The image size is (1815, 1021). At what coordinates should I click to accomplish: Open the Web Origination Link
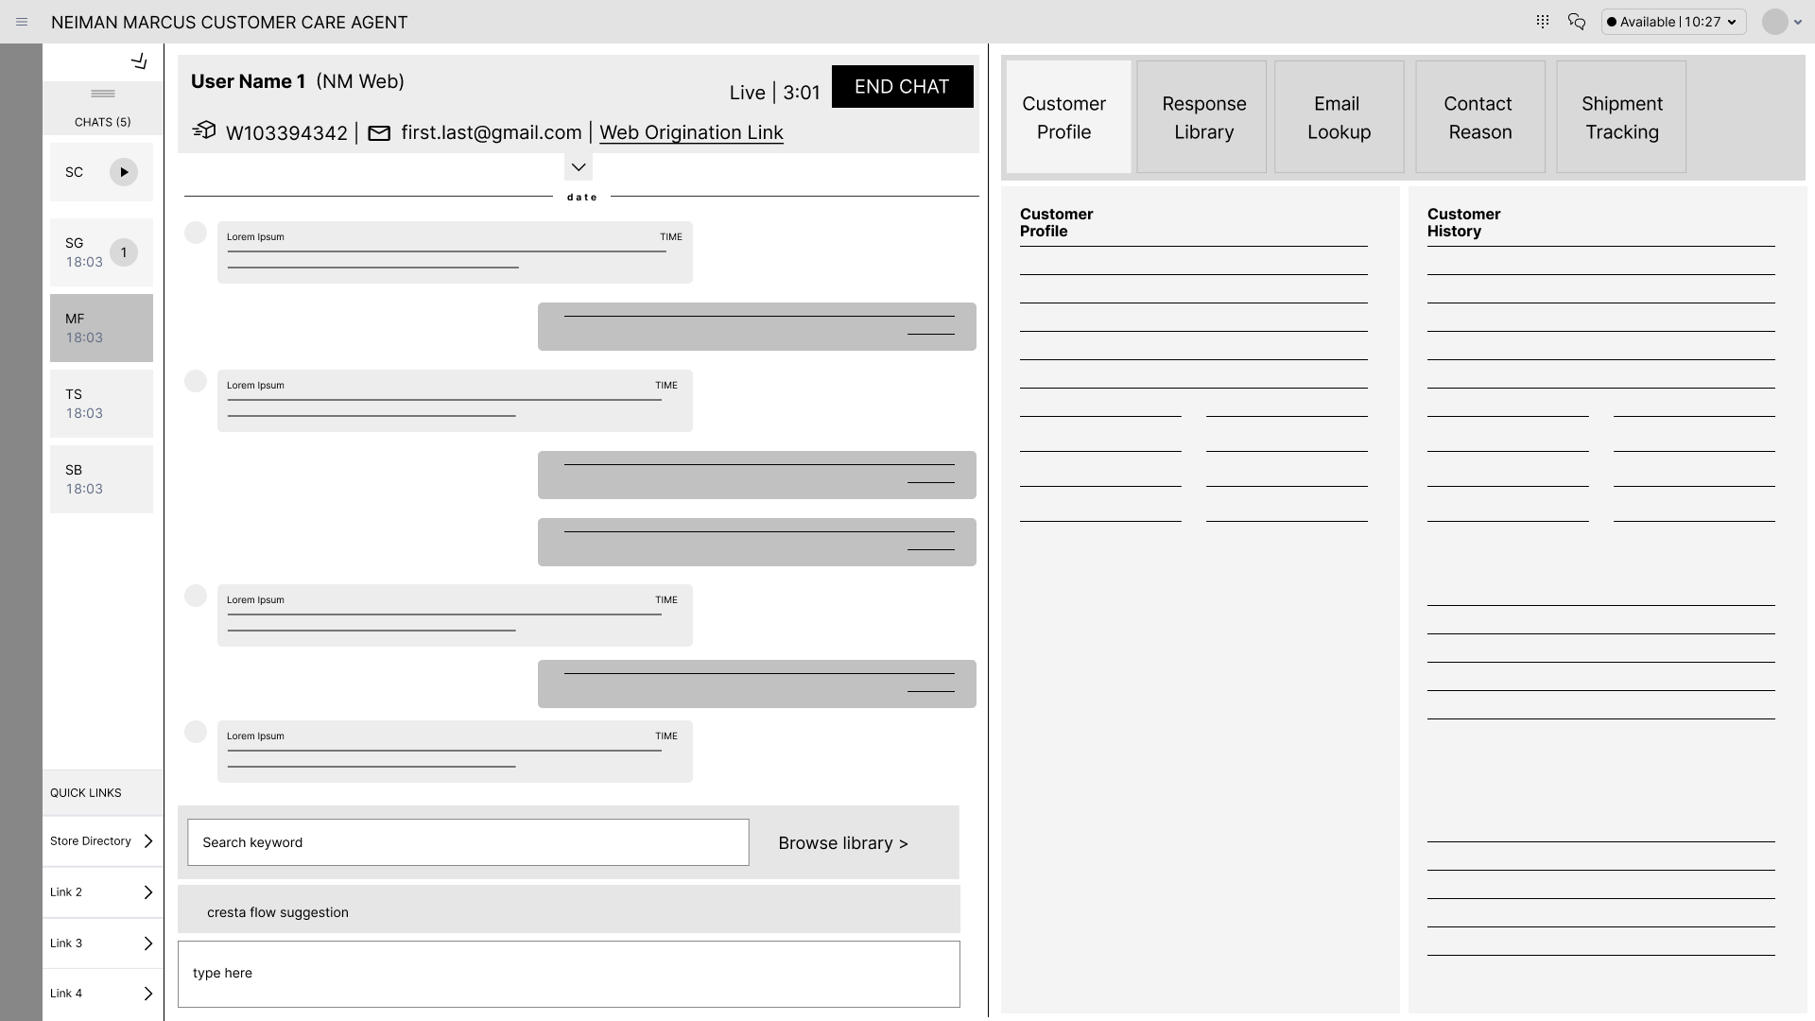click(x=691, y=132)
